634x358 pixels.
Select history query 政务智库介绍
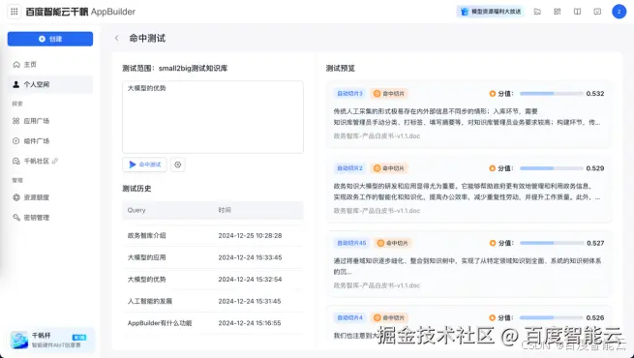[147, 235]
